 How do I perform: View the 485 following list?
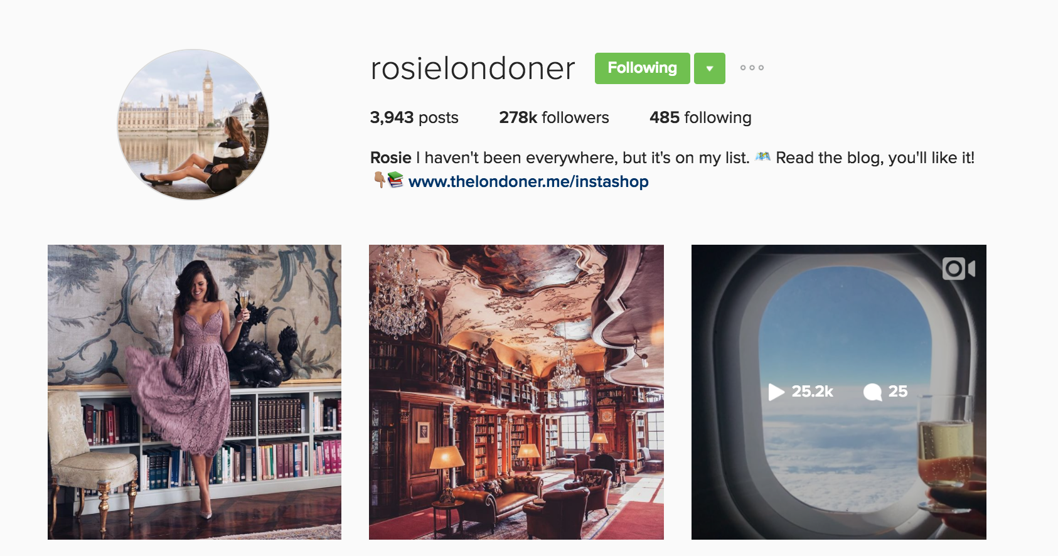point(700,117)
